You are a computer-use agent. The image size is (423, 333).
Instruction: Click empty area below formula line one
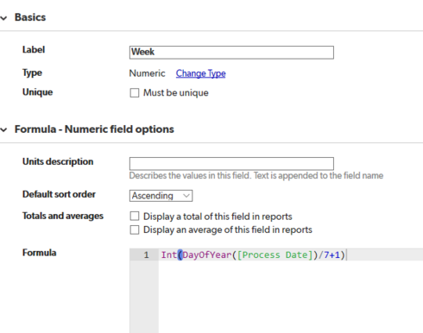click(x=291, y=296)
